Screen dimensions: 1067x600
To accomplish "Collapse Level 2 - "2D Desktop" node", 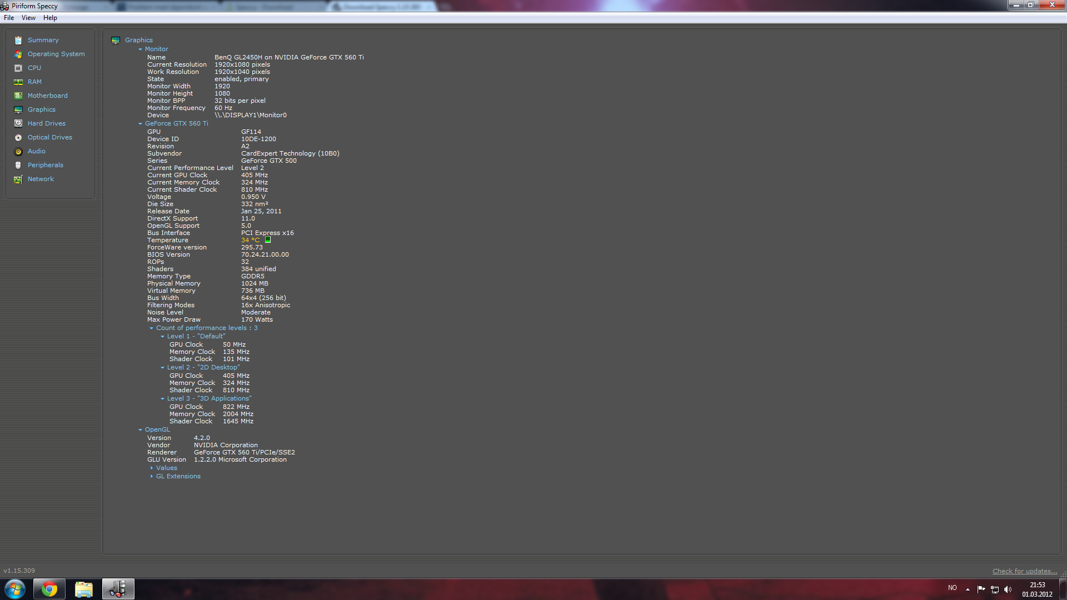I will point(162,368).
